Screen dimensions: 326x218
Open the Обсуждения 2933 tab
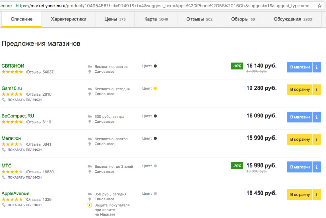click(292, 19)
